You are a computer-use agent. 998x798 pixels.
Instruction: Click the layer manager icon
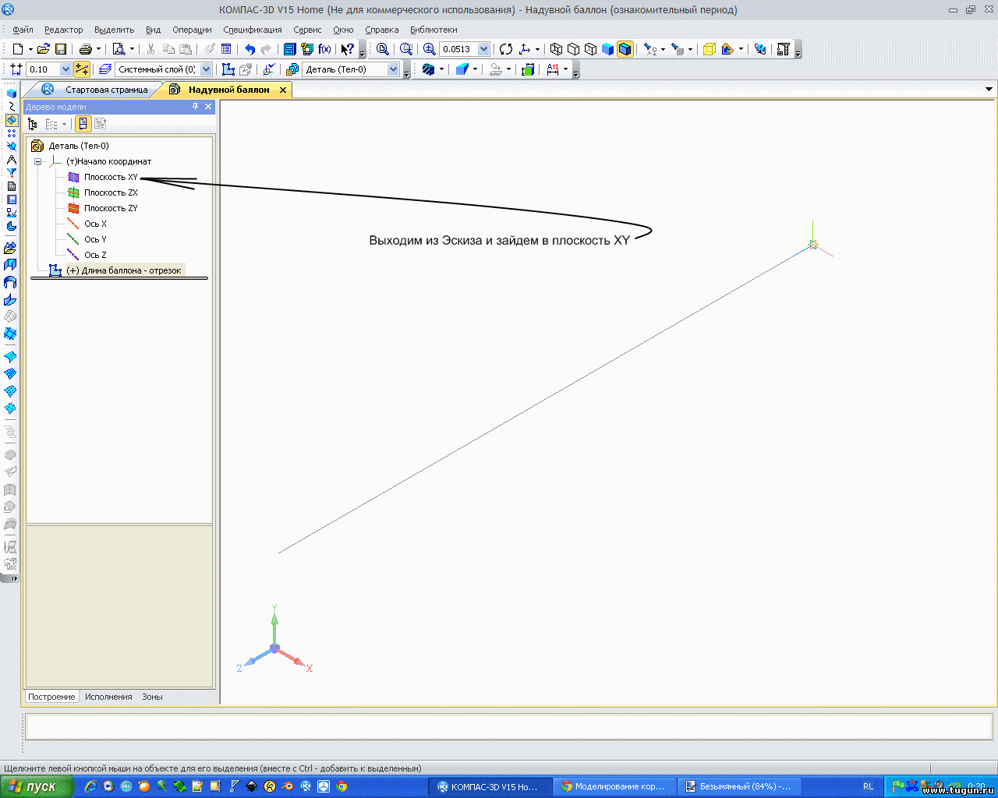point(105,69)
